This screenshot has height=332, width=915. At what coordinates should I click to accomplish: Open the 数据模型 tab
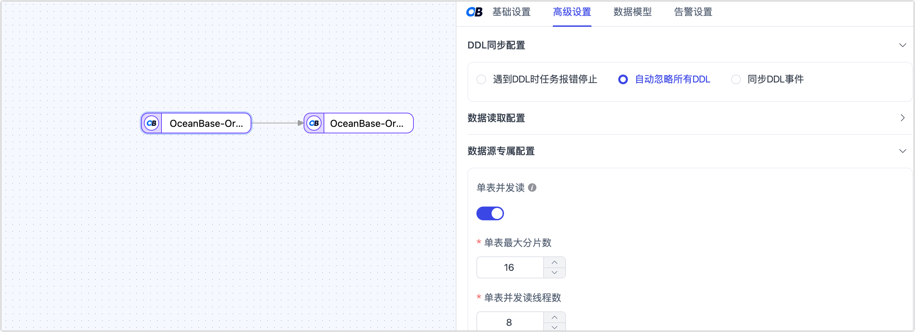632,12
